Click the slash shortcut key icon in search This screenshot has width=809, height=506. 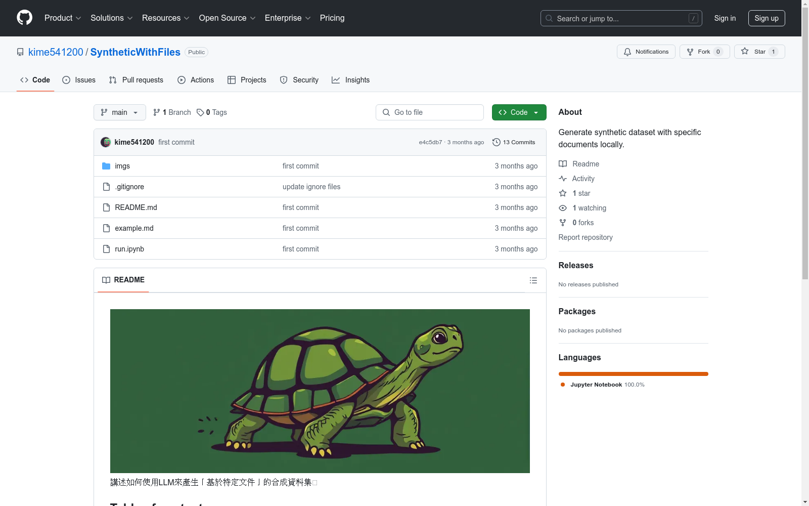pyautogui.click(x=693, y=18)
